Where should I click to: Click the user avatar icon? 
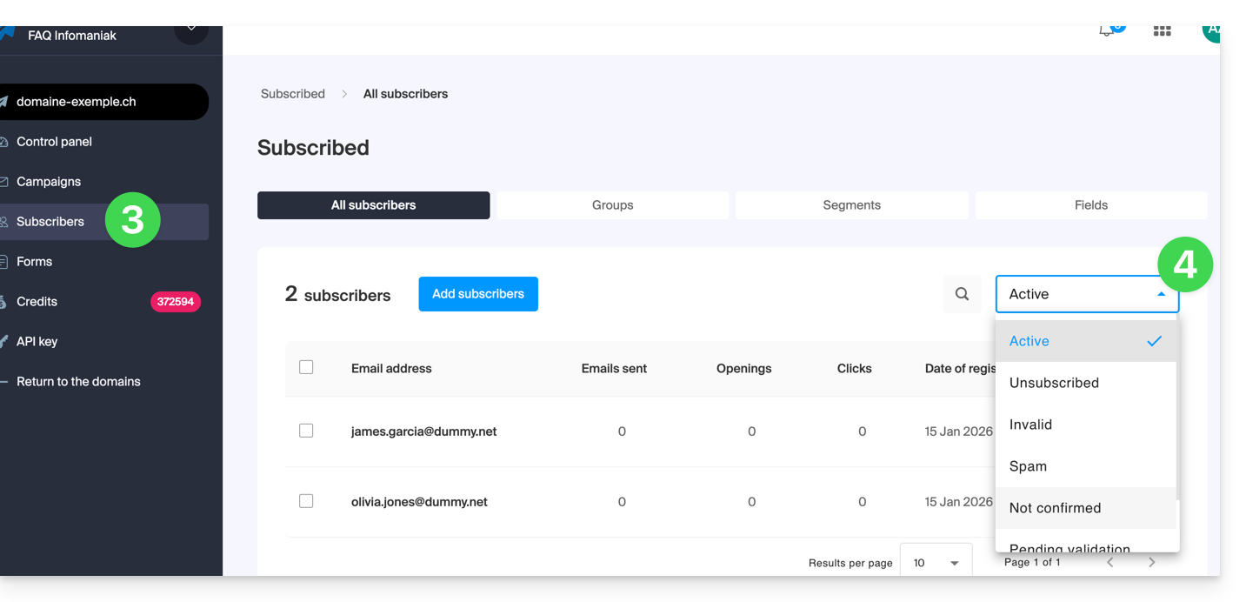1211,31
